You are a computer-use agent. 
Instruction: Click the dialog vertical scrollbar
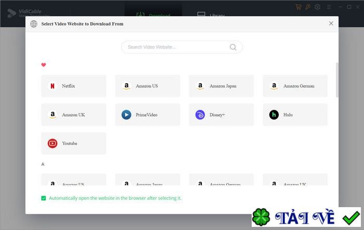(x=337, y=80)
